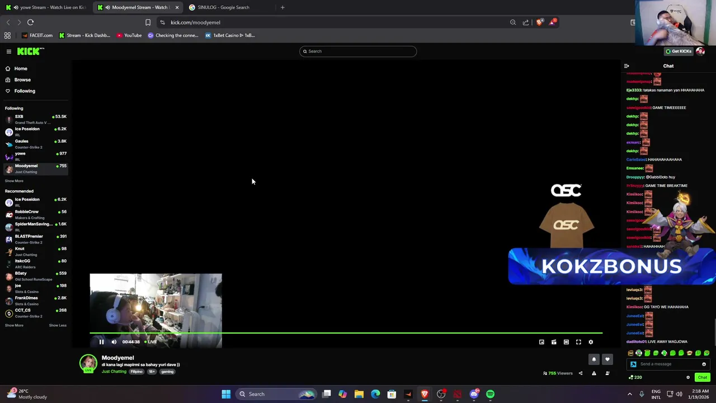
Task: Open the Kick hamburger sidebar menu
Action: tap(9, 51)
